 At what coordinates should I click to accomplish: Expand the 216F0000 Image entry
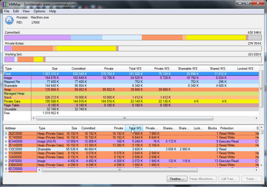pyautogui.click(x=6, y=161)
